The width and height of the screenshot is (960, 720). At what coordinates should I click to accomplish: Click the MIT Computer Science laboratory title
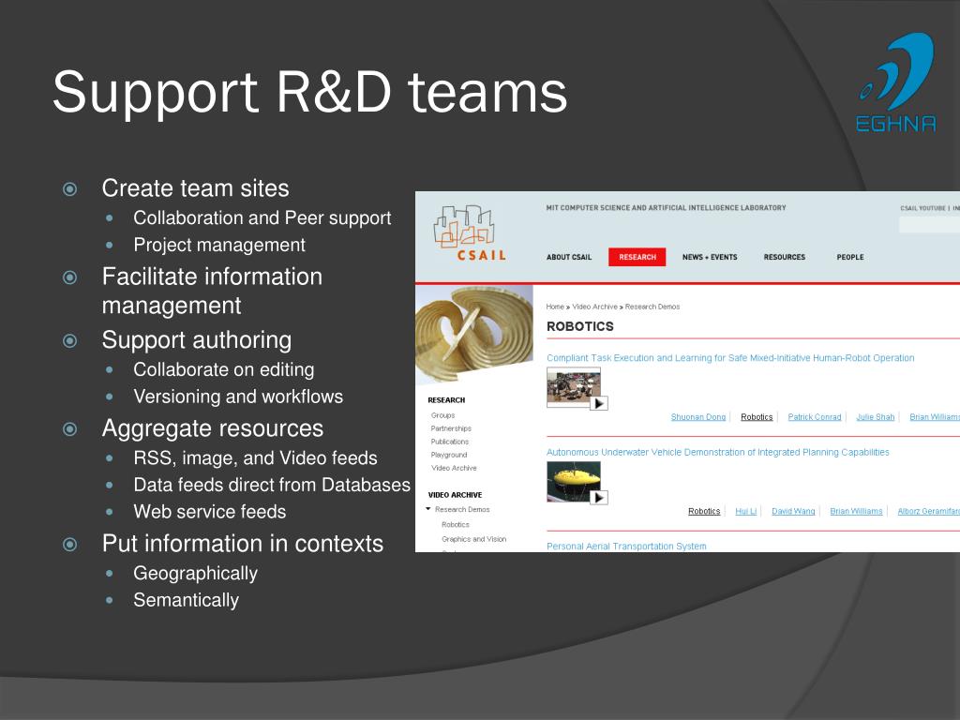click(x=666, y=208)
